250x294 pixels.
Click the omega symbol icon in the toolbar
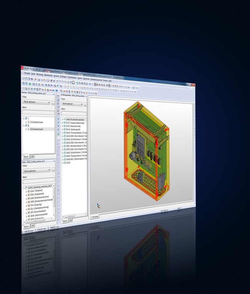(x=48, y=90)
